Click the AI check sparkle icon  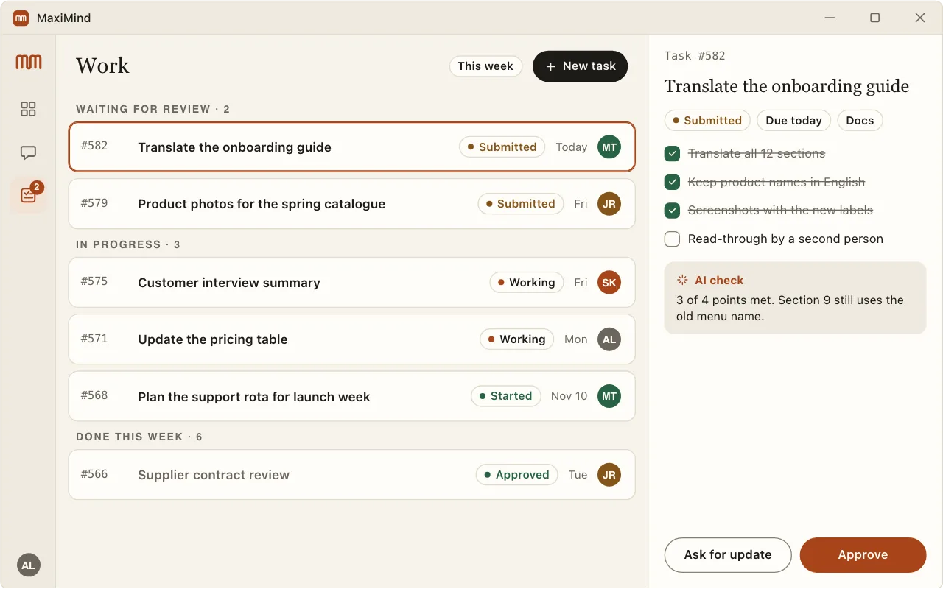pyautogui.click(x=682, y=280)
